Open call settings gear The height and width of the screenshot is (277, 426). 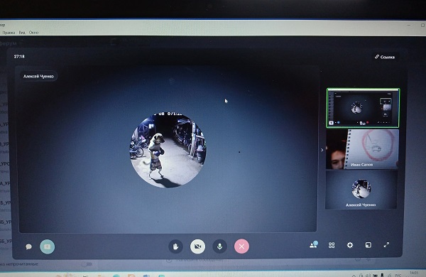(350, 245)
